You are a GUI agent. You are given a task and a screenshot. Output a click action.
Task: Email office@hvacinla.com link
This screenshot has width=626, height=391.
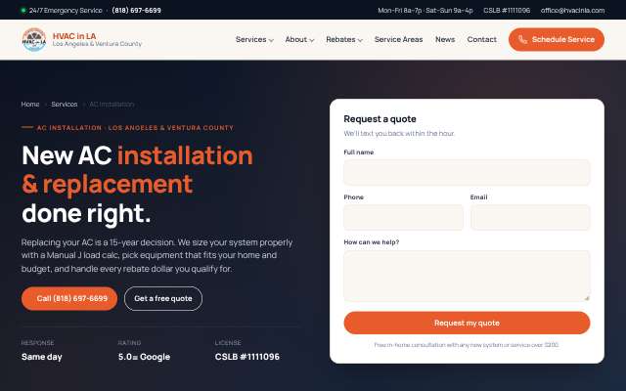(x=572, y=11)
